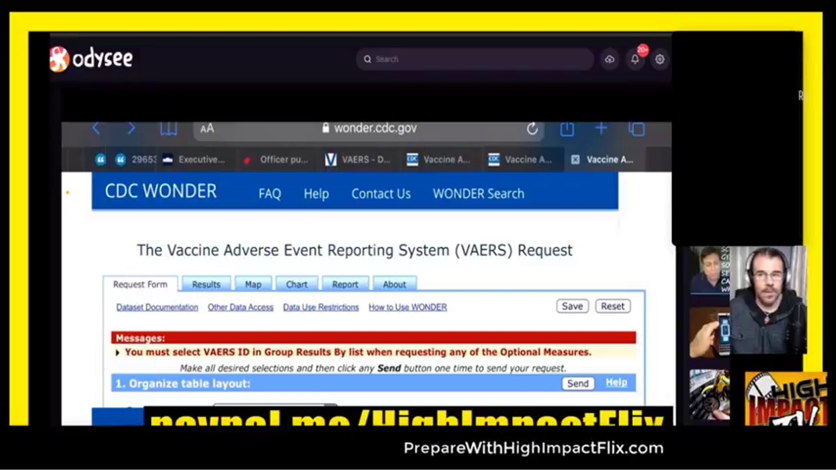Go back with Safari back arrow

click(97, 129)
